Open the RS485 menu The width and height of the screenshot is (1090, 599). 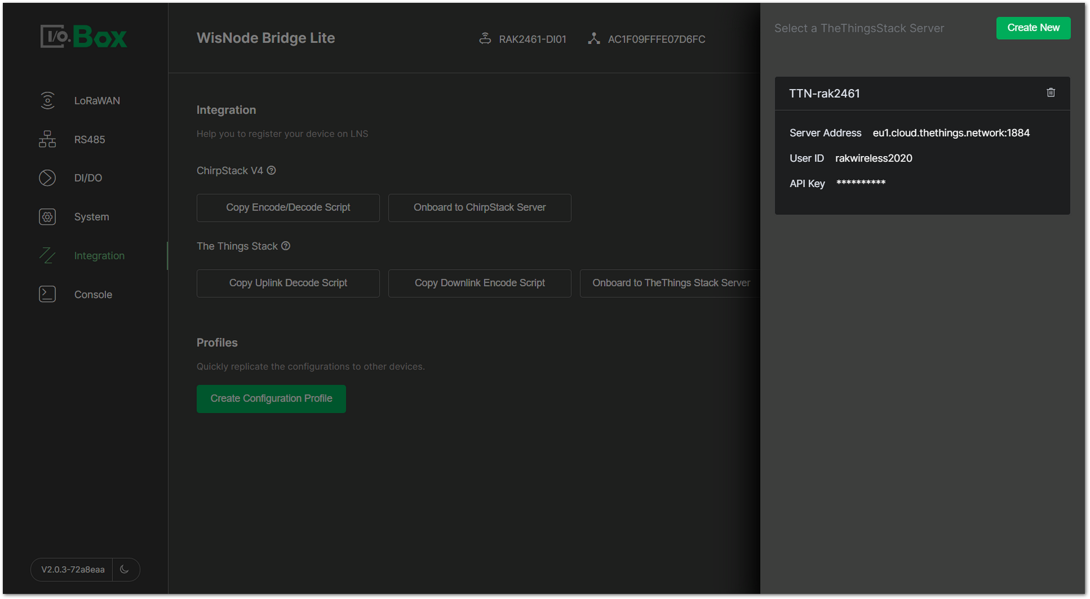(x=90, y=140)
